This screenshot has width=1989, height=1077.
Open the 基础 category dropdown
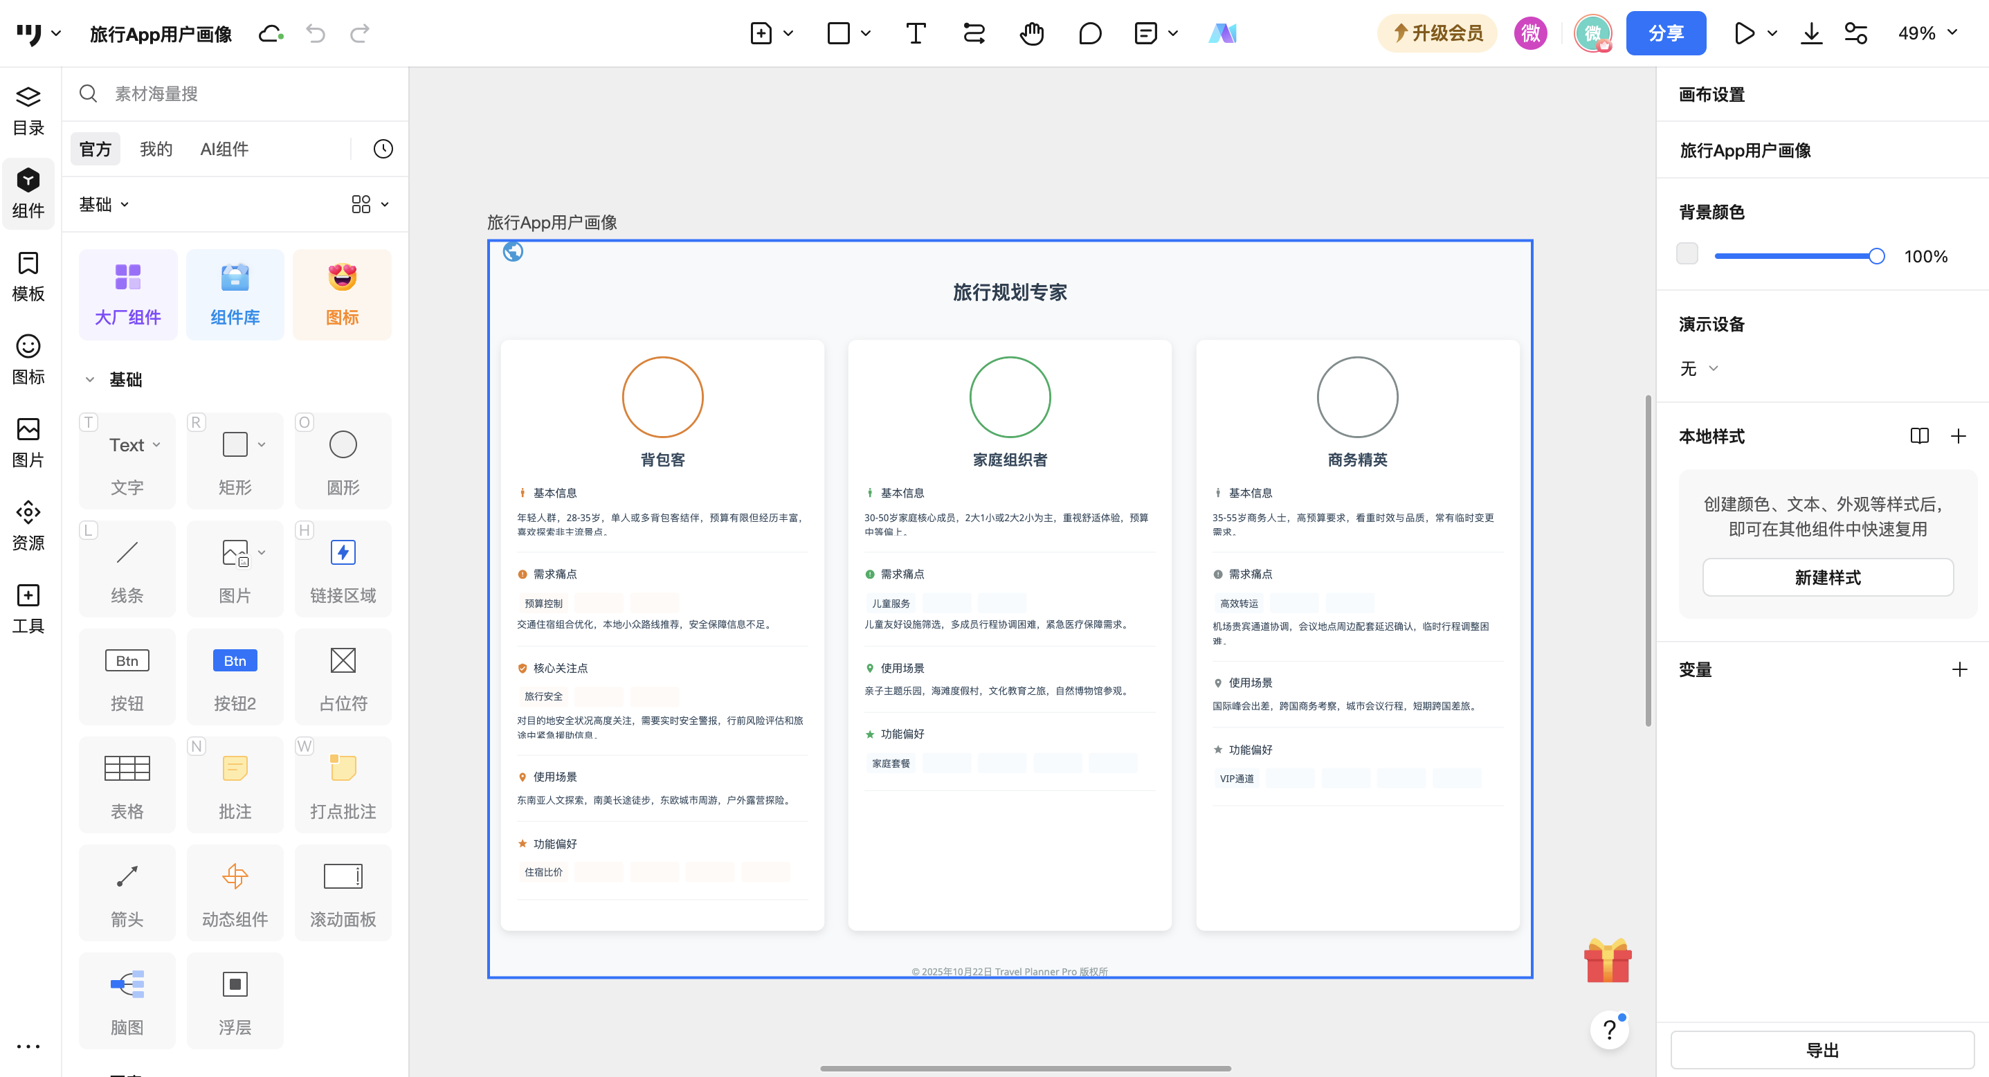tap(104, 203)
